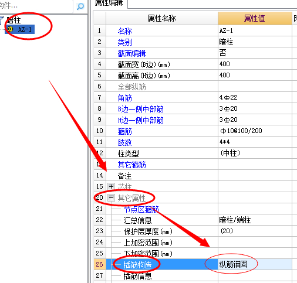Click the 暗柱/端柱 summary value
Screen dimensions: 297x283
(255, 220)
